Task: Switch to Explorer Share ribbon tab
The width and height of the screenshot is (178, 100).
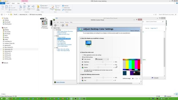Action: pyautogui.click(x=13, y=3)
